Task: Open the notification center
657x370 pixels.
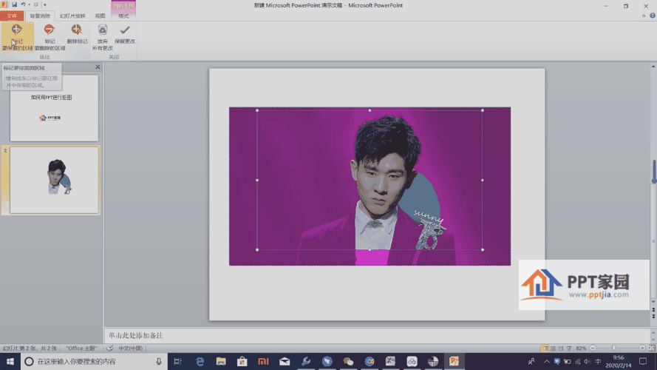Action: click(x=643, y=361)
